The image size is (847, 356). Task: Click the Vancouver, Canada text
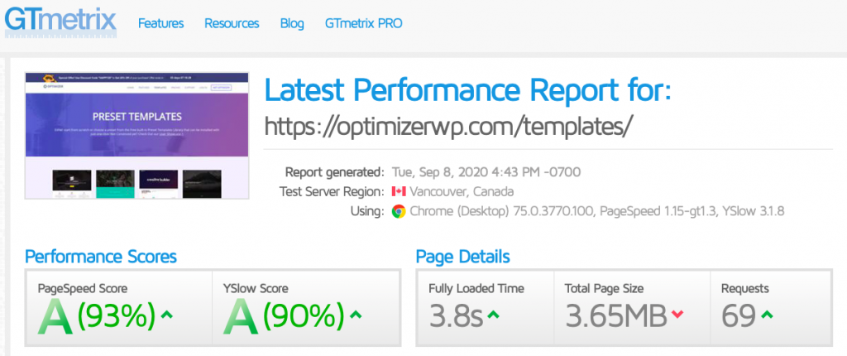click(462, 191)
